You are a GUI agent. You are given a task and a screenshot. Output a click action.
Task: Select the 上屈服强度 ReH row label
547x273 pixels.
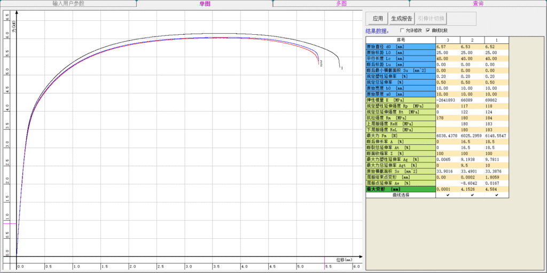401,124
